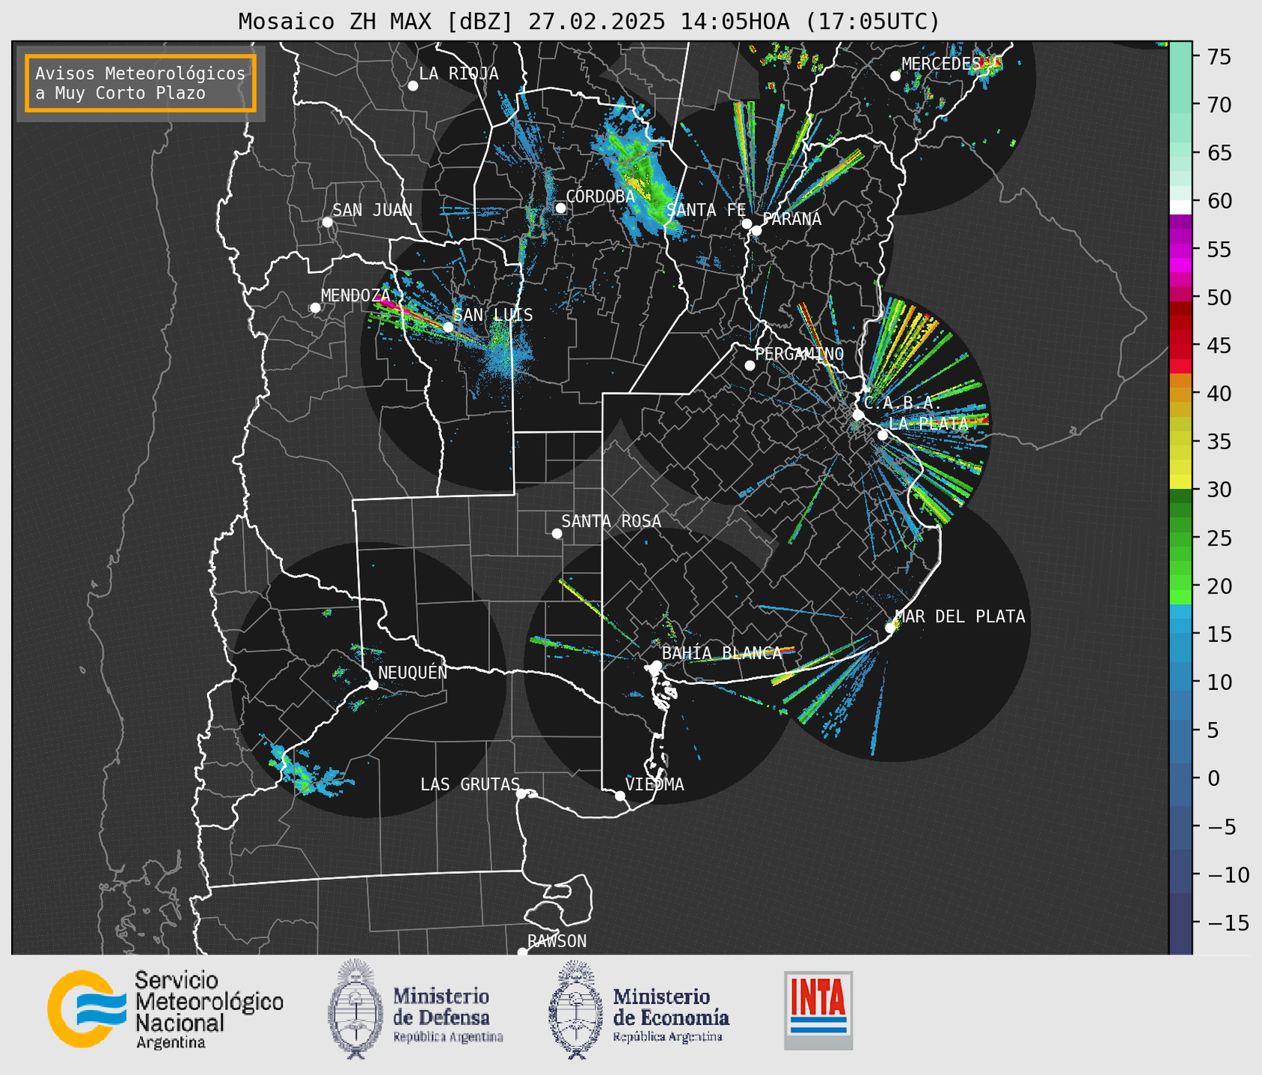The image size is (1262, 1075).
Task: Click the Servicio Meteorológico Nacional logo
Action: coord(165,1010)
